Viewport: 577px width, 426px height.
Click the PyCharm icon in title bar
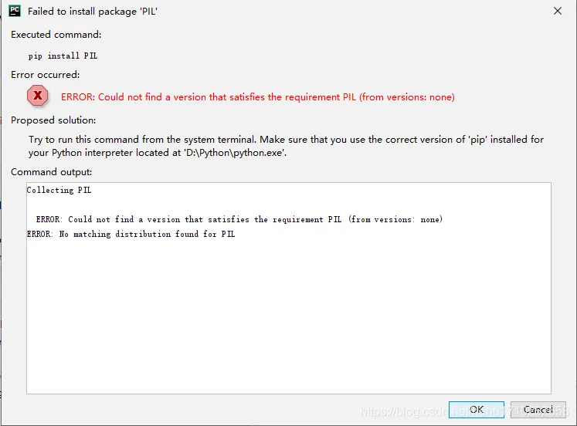click(x=15, y=11)
